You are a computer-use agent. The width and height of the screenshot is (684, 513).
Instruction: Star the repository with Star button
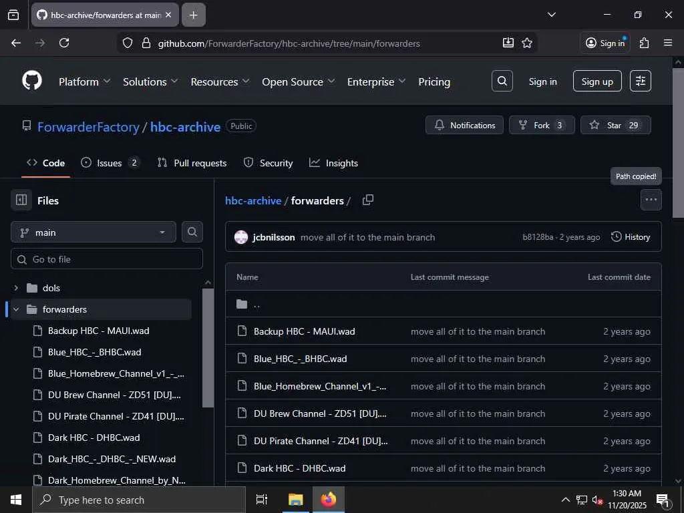pyautogui.click(x=615, y=125)
